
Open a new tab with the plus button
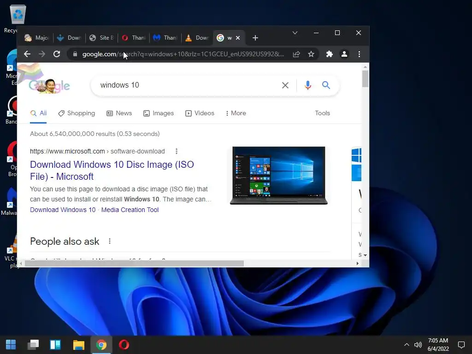point(255,38)
